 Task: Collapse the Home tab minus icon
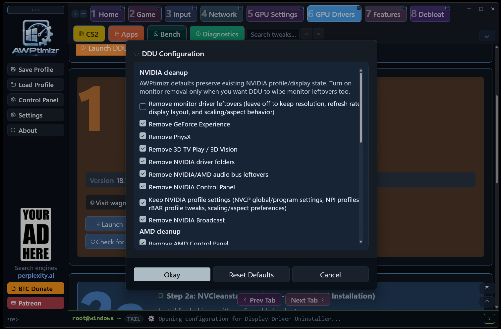(122, 8)
